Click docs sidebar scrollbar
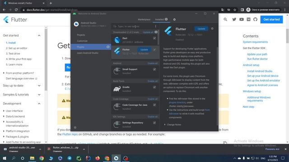This screenshot has width=289, height=162. click(x=46, y=60)
